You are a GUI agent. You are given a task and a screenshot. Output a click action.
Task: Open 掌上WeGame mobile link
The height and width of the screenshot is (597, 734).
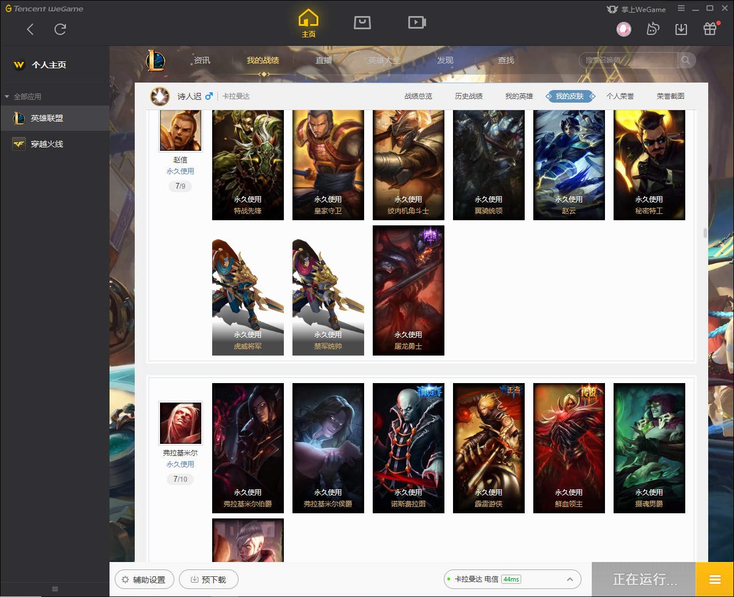[x=637, y=9]
